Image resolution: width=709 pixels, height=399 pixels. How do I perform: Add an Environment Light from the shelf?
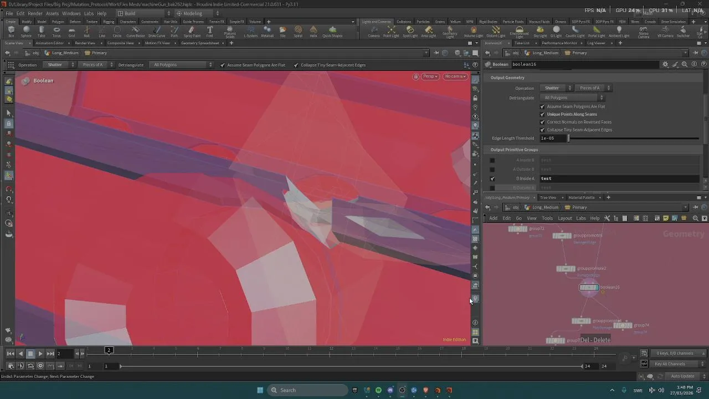click(x=519, y=32)
